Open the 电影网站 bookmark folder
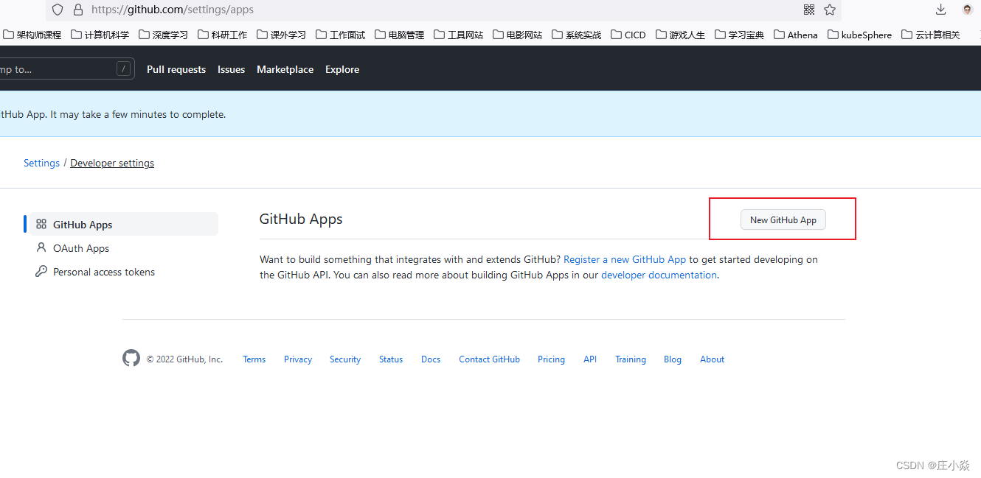This screenshot has width=981, height=478. pos(517,35)
